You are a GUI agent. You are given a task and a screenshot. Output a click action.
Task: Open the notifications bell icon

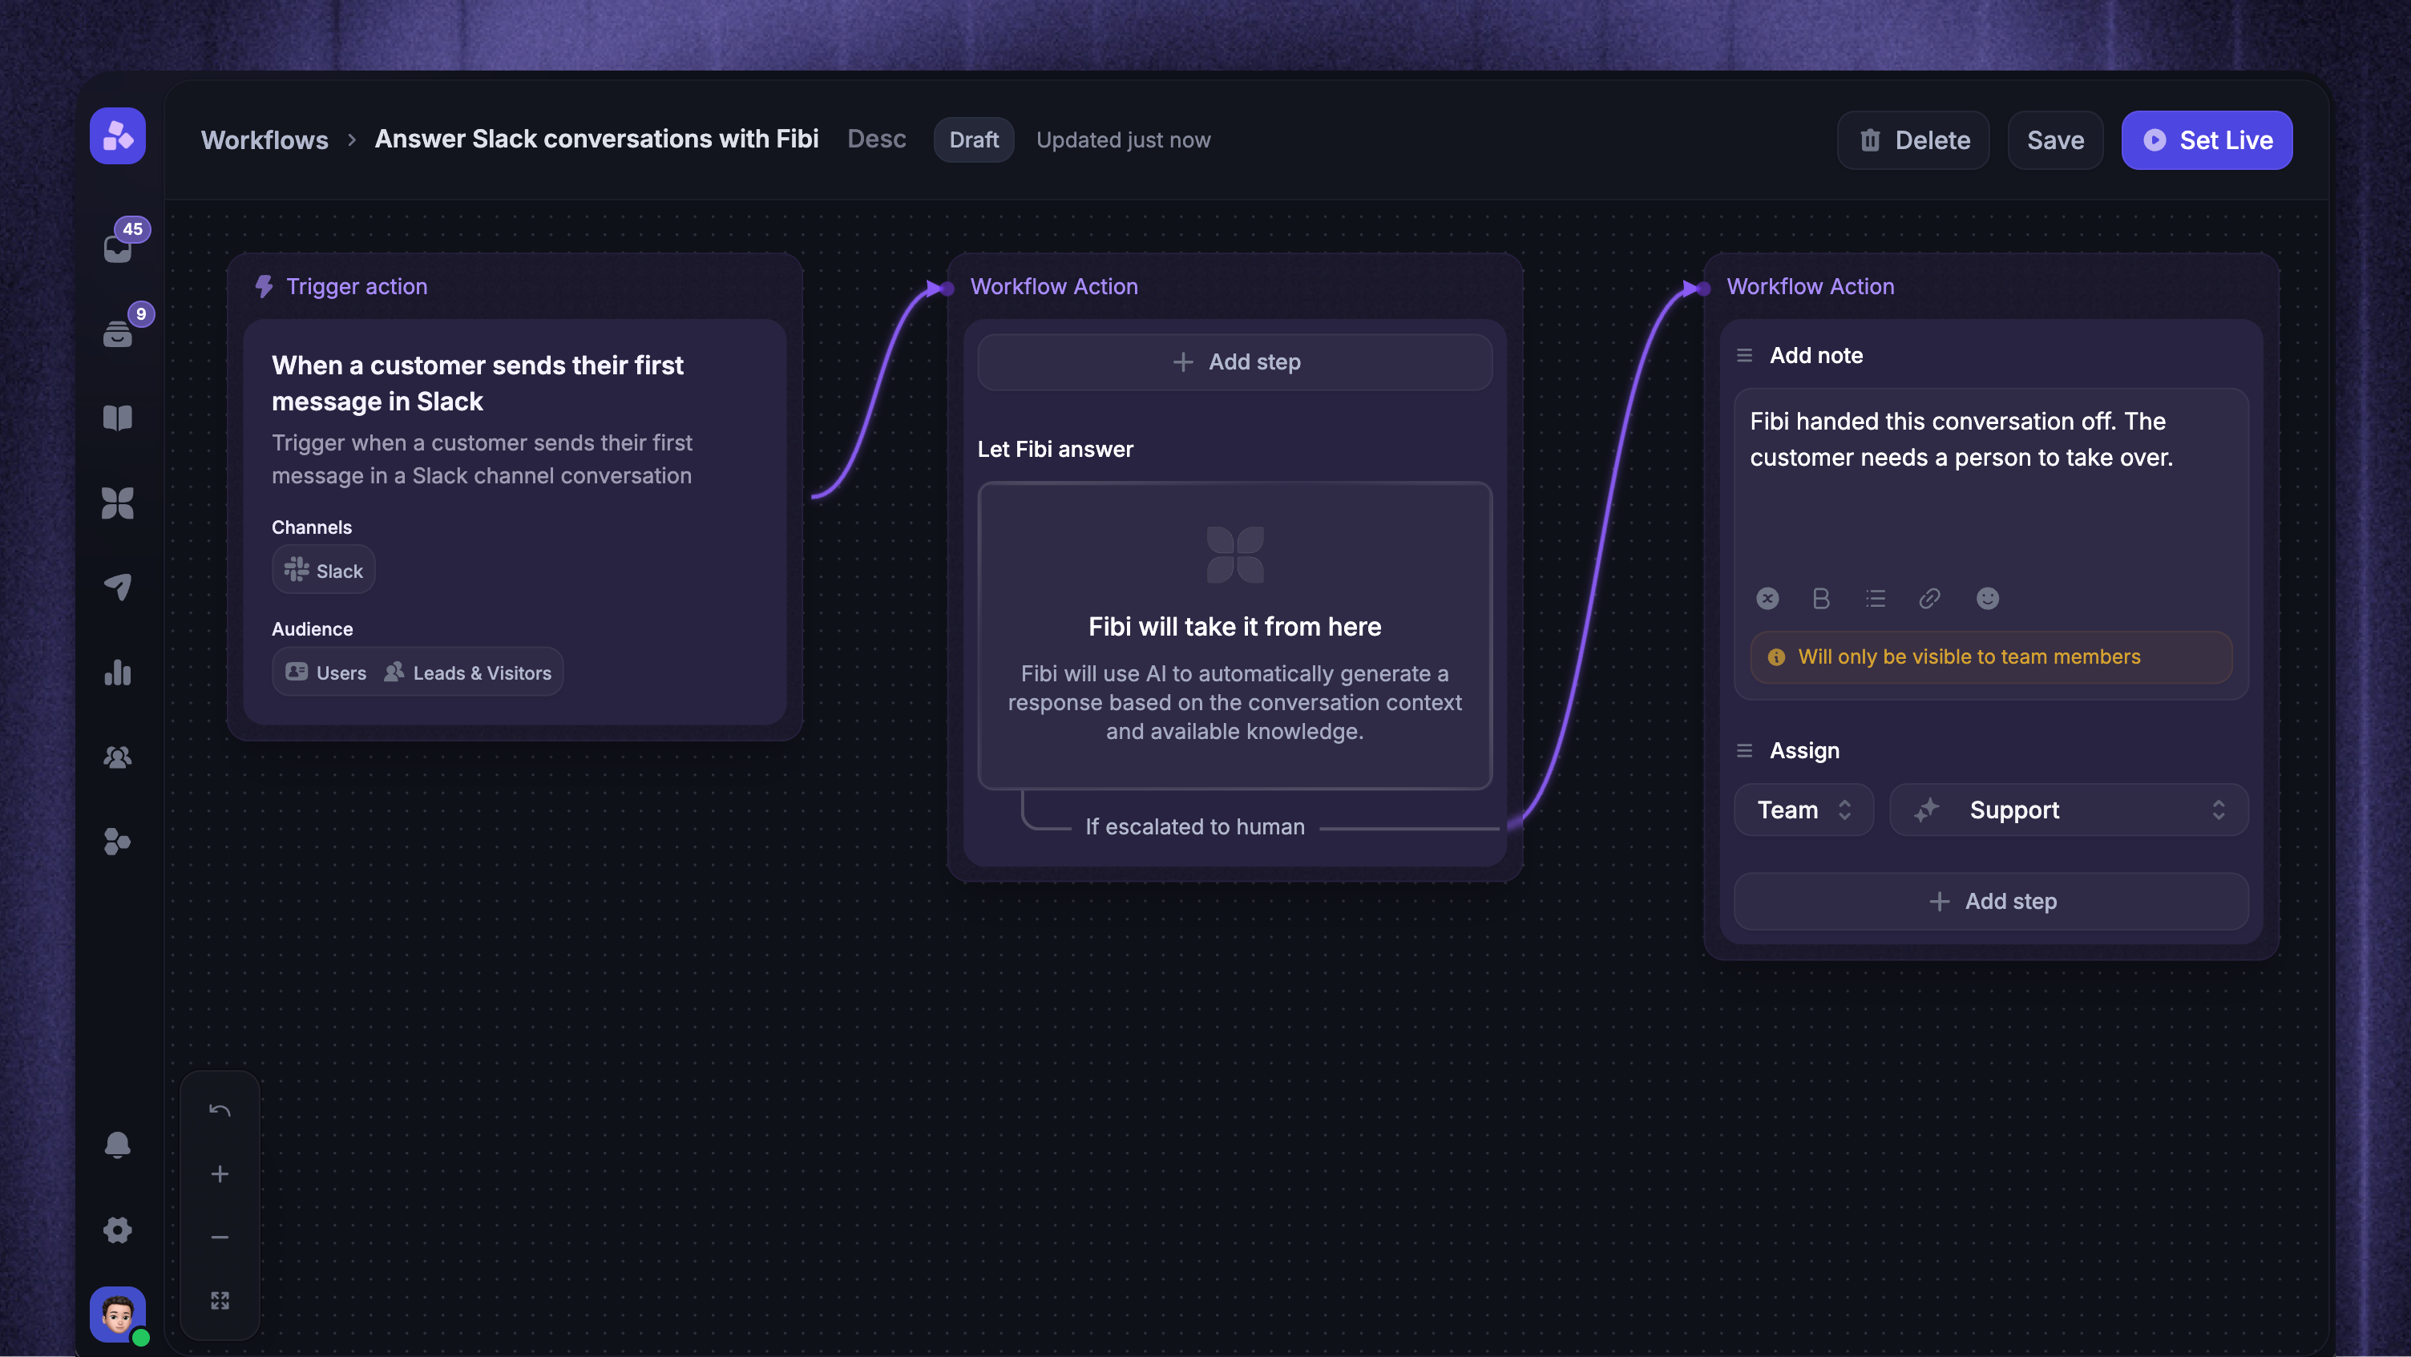(118, 1145)
